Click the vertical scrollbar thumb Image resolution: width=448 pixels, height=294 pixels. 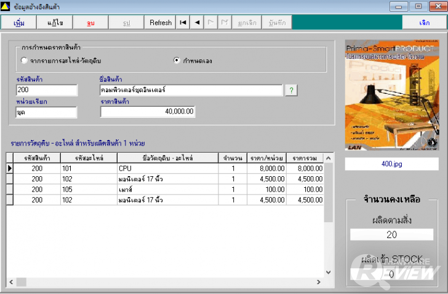[x=328, y=193]
